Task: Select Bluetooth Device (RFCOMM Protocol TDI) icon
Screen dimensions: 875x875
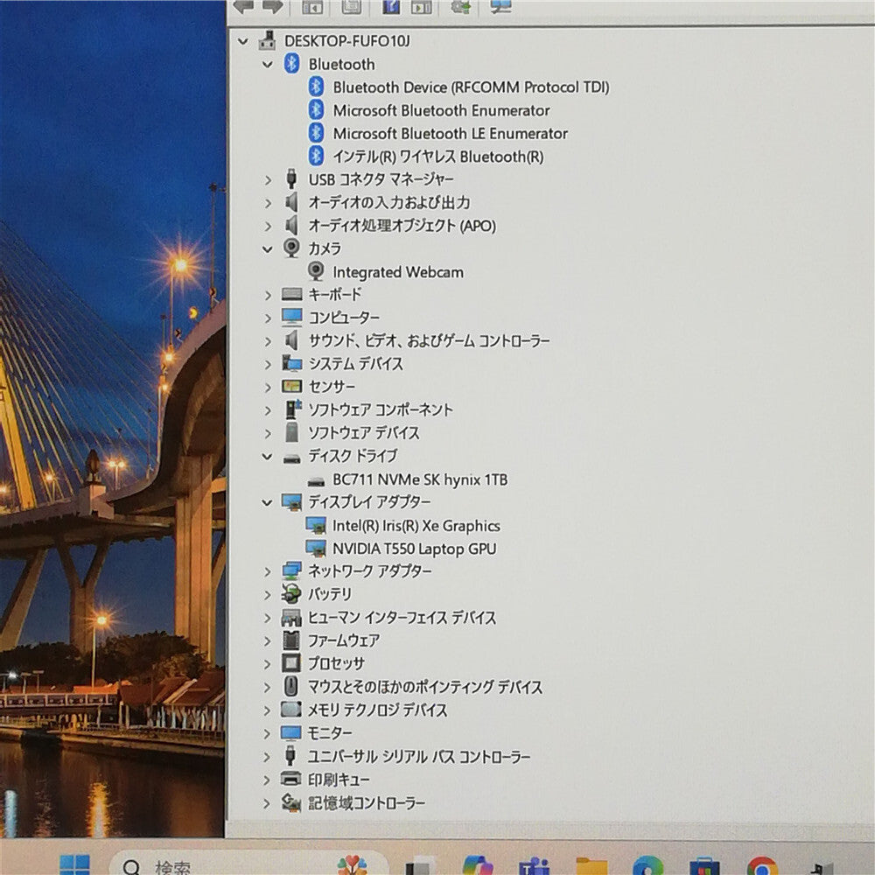Action: point(317,87)
